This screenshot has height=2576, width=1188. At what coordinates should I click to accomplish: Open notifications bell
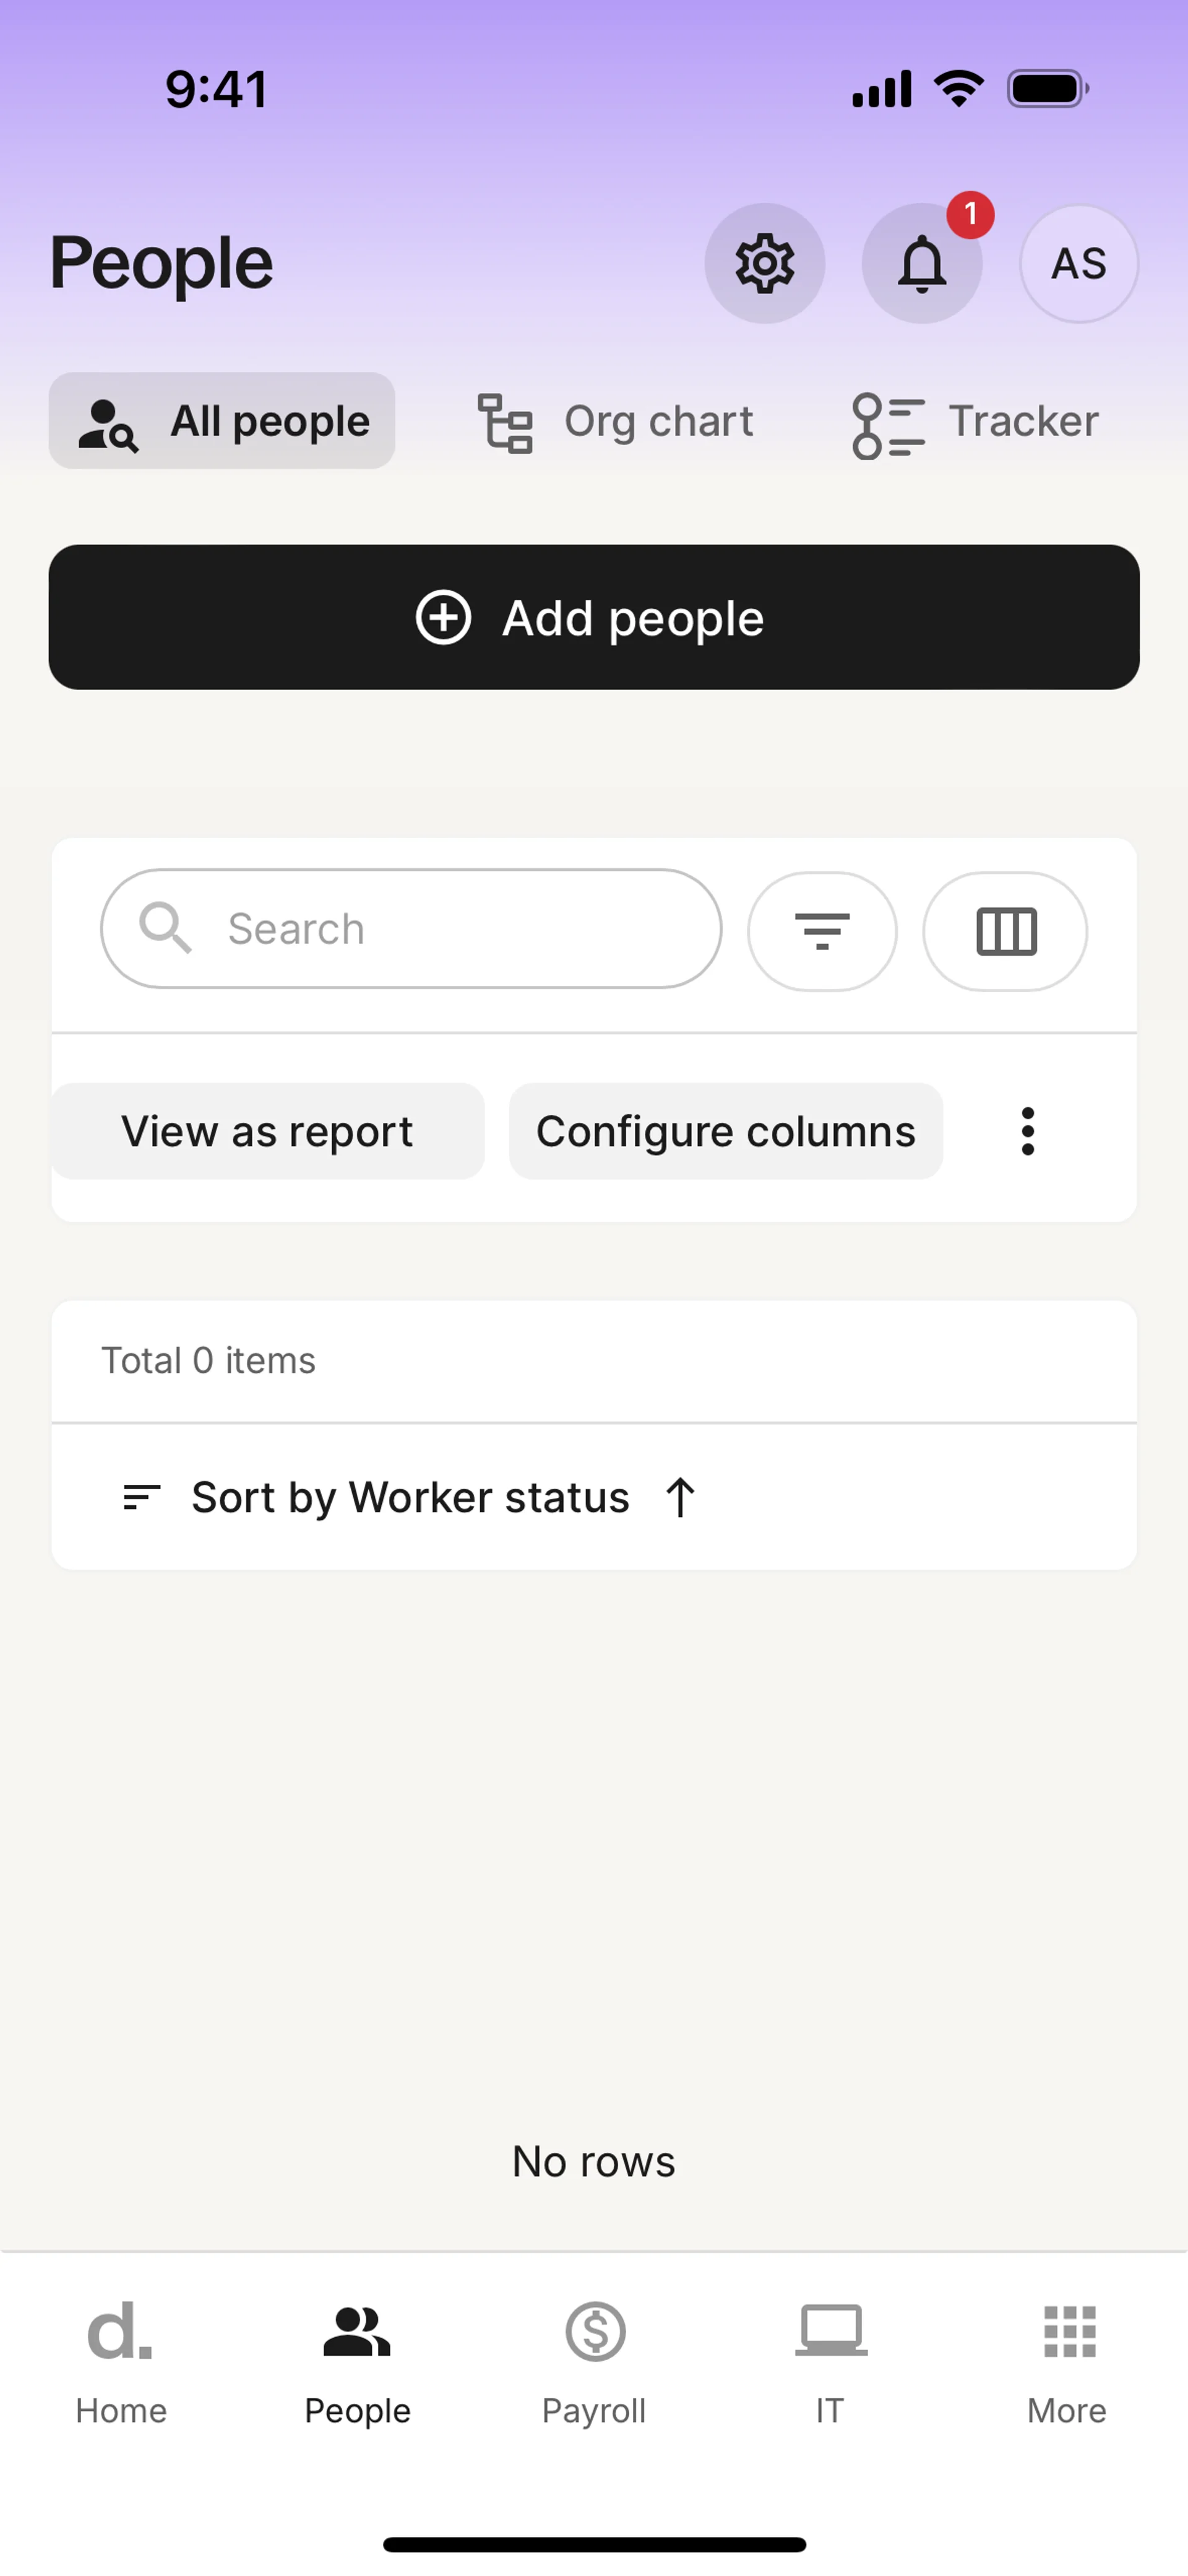(x=921, y=264)
